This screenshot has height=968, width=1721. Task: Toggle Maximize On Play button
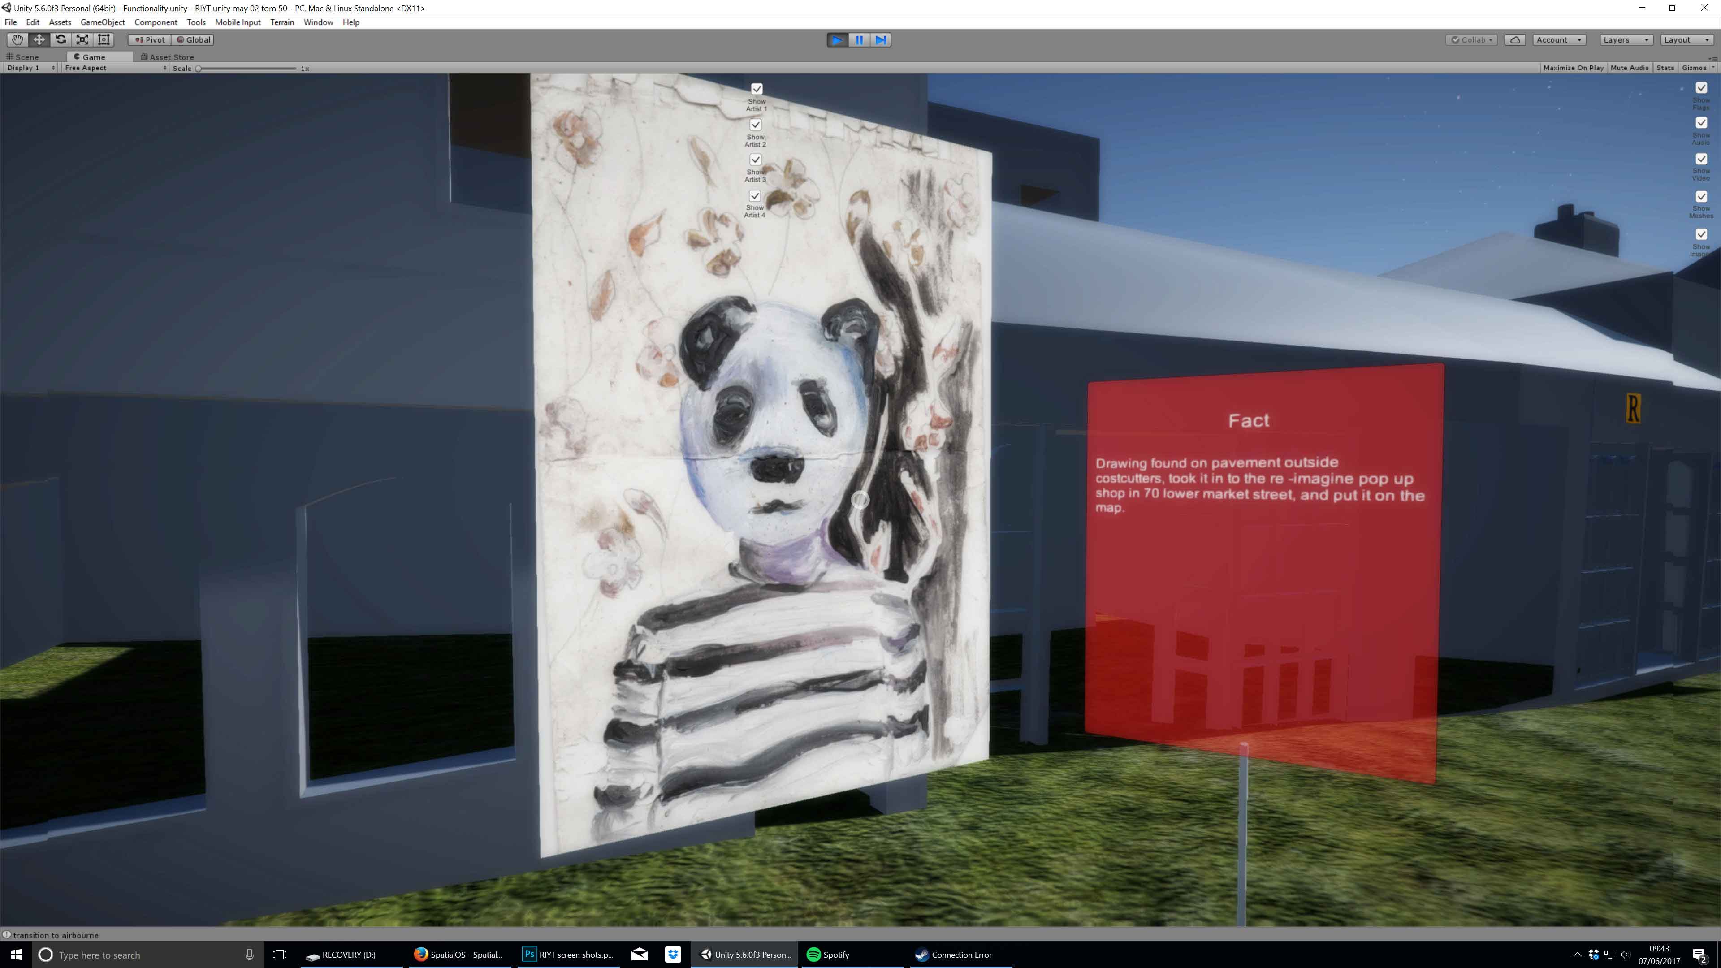(x=1573, y=68)
